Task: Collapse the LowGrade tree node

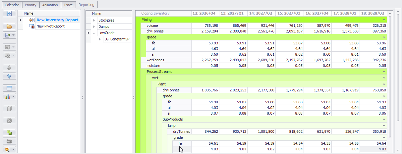Action: 94,33
